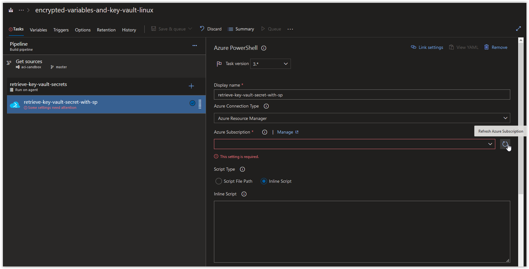Open the pipeline Summary
Viewport: 529px width, 269px height.
[x=241, y=29]
